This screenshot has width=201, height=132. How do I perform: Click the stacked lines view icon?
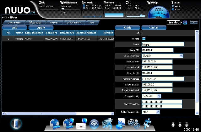tap(187, 124)
